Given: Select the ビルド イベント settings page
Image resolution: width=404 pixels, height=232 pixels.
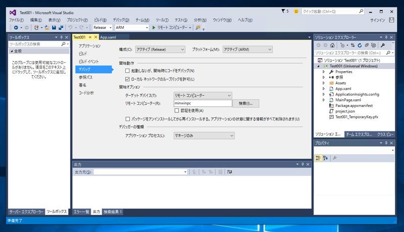Looking at the screenshot, I should (89, 62).
